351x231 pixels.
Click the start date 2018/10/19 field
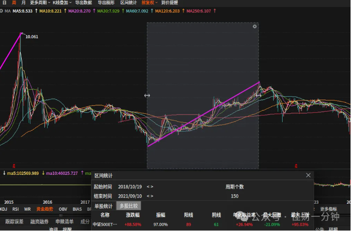(130, 187)
